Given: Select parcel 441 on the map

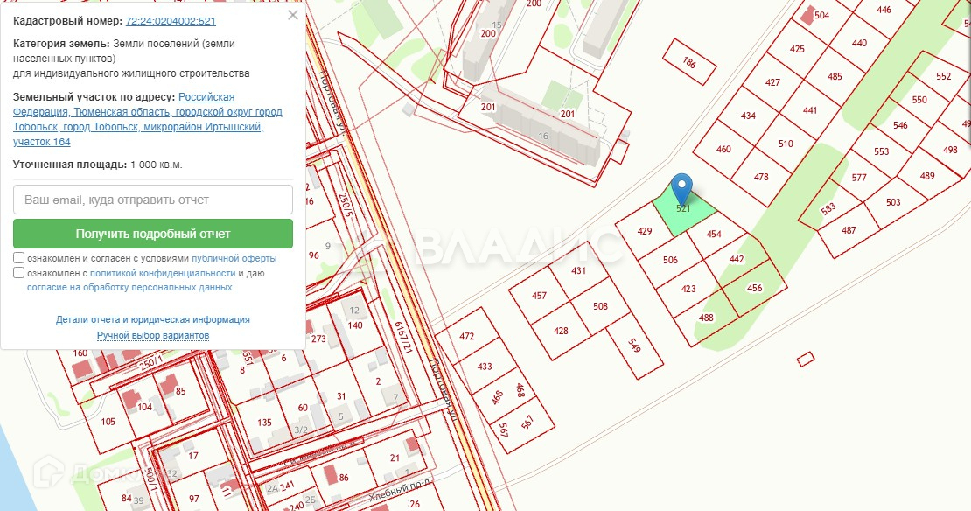Looking at the screenshot, I should [x=810, y=110].
